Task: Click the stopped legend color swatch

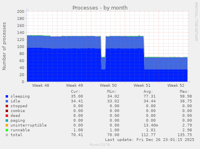Action: 7,106
